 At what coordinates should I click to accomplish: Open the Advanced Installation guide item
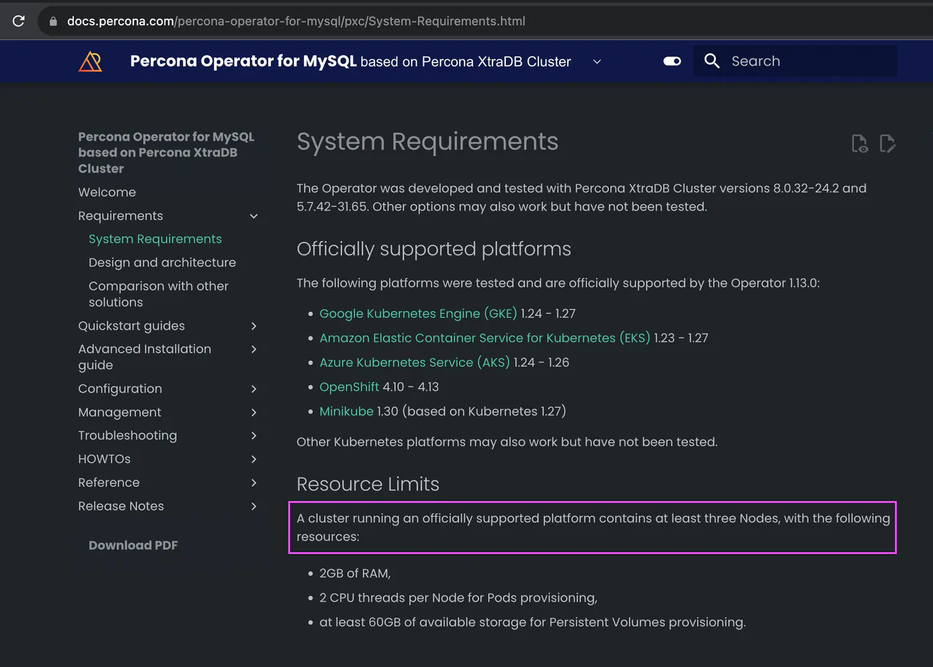tap(145, 357)
